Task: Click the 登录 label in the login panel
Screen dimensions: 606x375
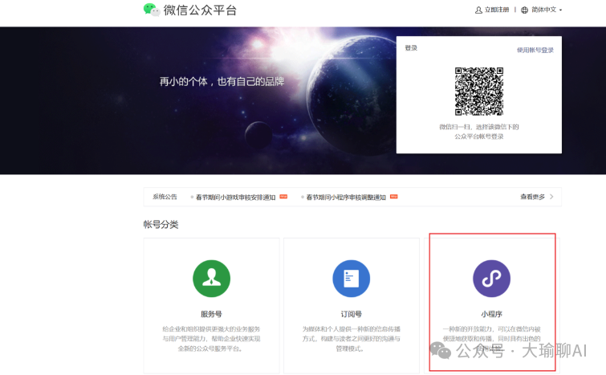Action: click(411, 48)
